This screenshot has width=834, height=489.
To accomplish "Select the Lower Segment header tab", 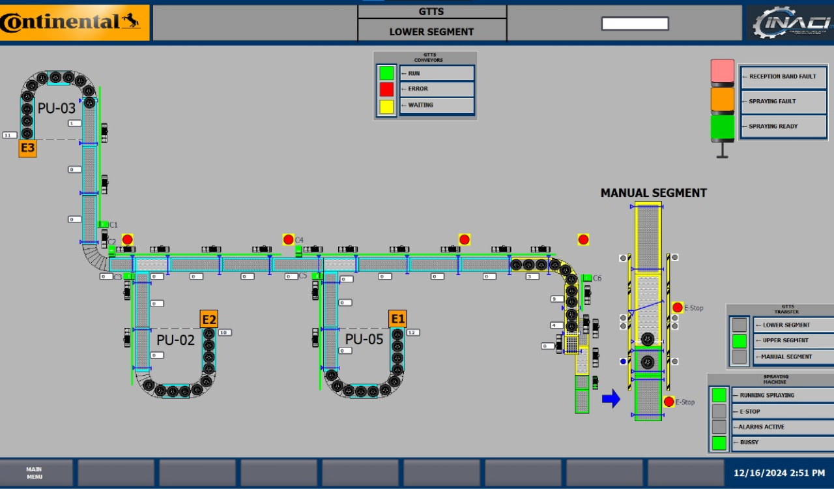I will pyautogui.click(x=431, y=31).
